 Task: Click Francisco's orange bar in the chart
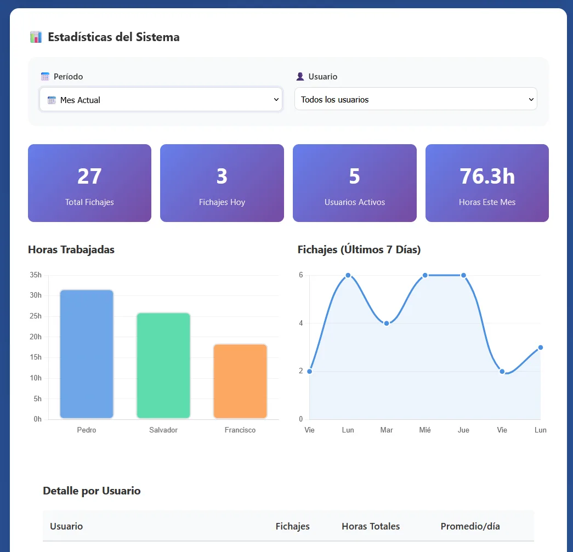pos(240,382)
